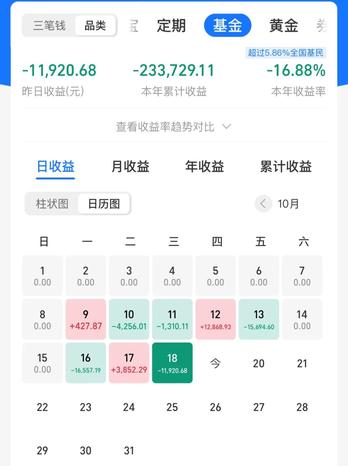The image size is (348, 466).
Task: Select October 25 in the calendar
Action: 172,407
